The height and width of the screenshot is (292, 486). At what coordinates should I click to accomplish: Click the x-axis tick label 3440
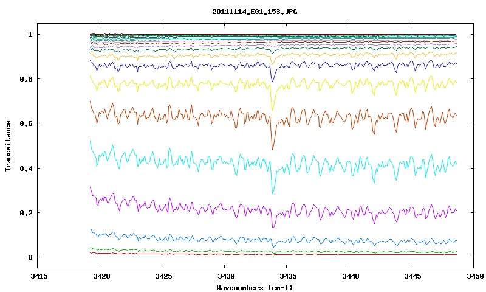351,276
